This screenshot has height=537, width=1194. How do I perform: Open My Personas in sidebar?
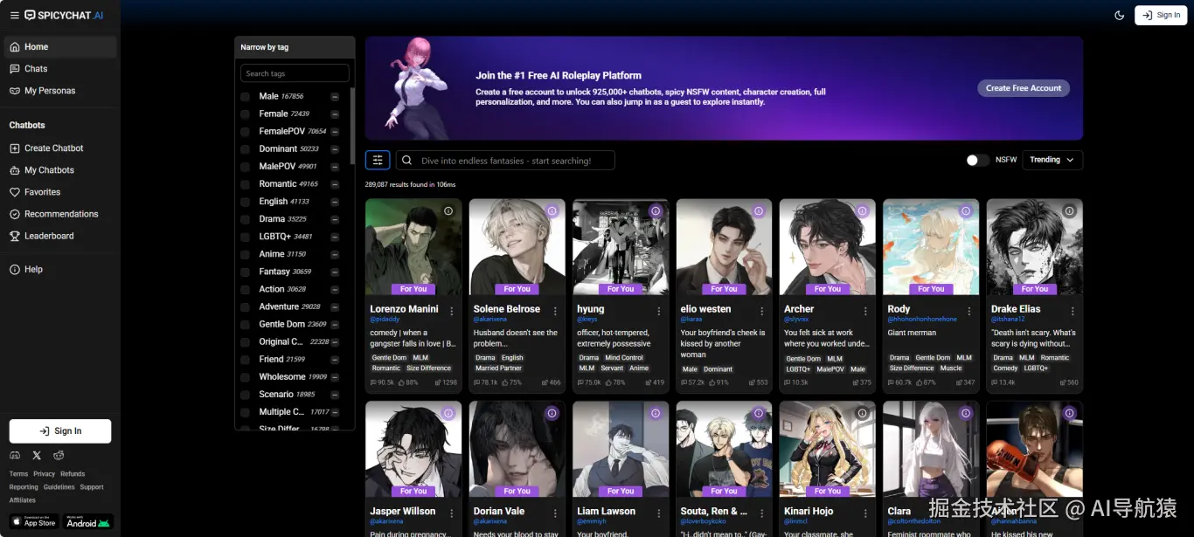point(60,91)
